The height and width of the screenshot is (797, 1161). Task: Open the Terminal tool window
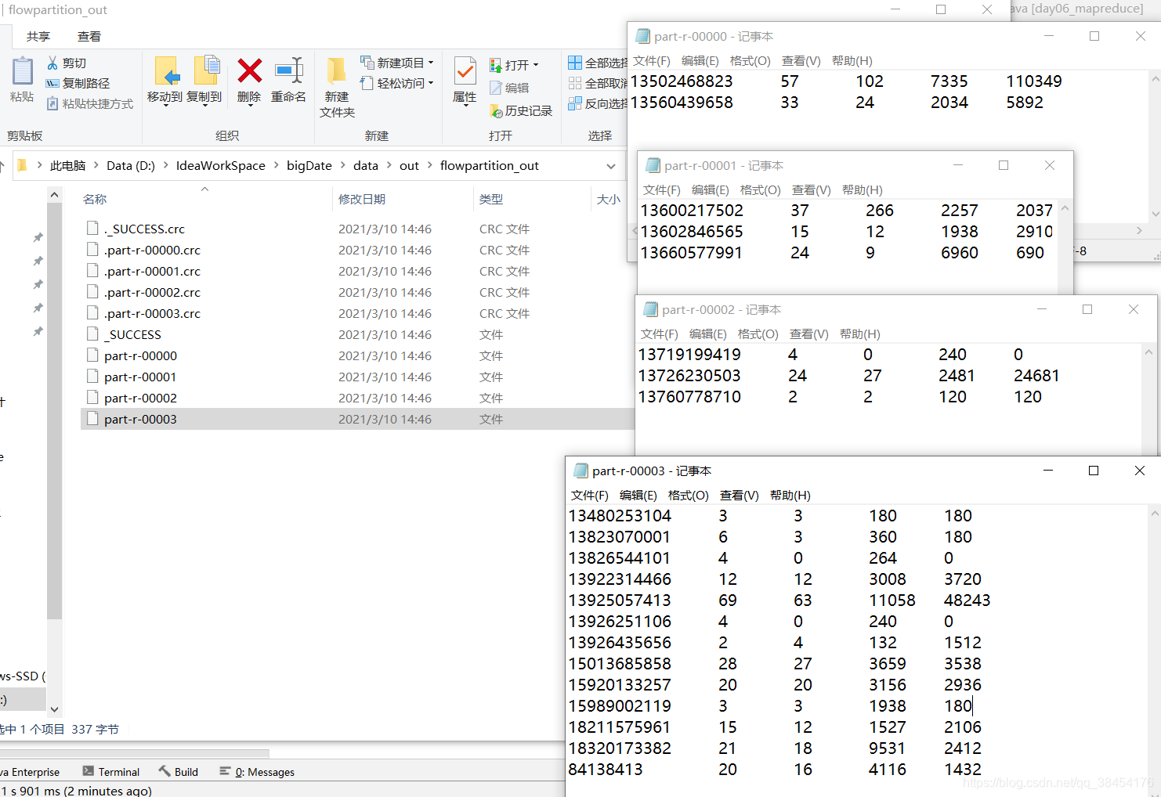110,772
